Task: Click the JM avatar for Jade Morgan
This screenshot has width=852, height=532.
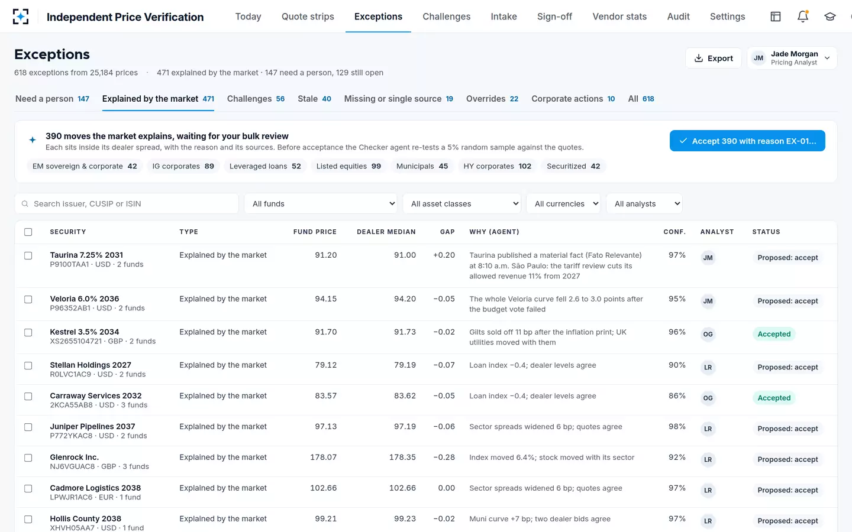Action: (x=759, y=58)
